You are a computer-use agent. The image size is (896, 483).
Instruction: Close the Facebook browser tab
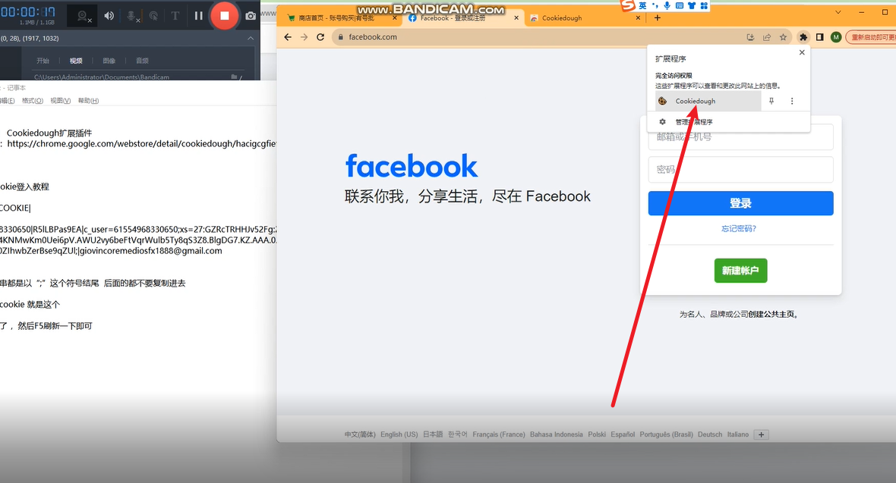click(516, 17)
